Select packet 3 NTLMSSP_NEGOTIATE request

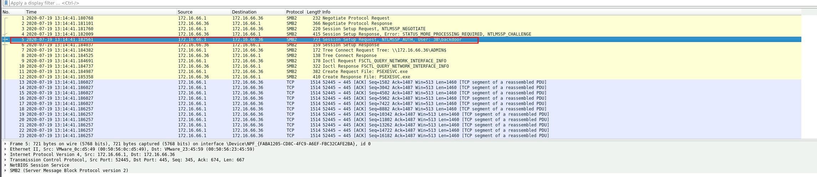[402, 29]
